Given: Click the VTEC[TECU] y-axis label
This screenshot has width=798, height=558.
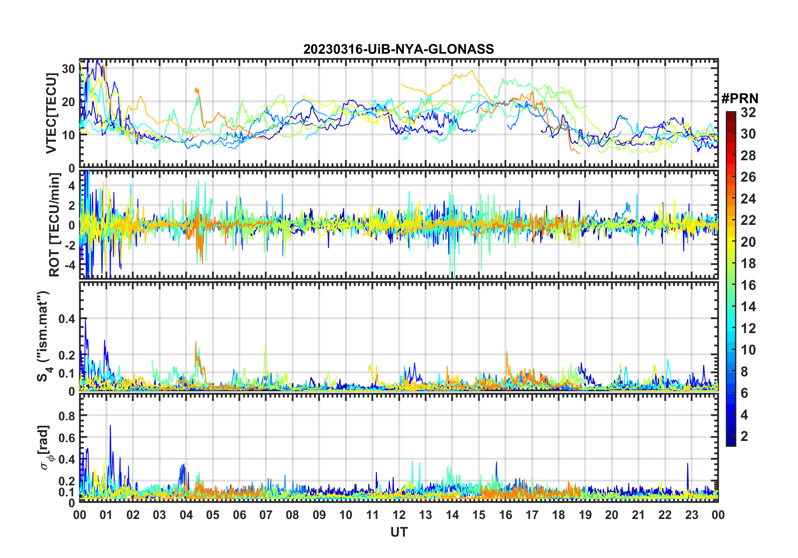Looking at the screenshot, I should point(51,113).
